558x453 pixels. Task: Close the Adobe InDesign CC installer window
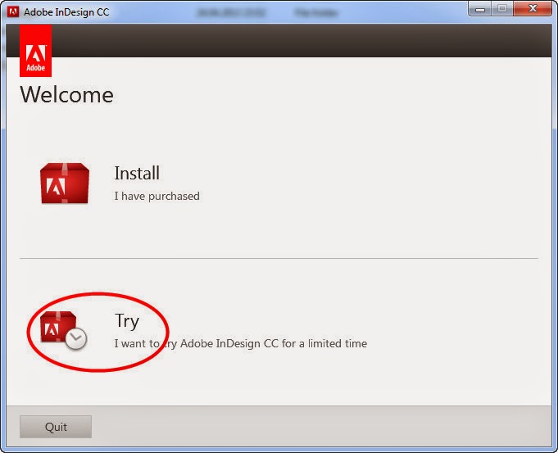[533, 8]
